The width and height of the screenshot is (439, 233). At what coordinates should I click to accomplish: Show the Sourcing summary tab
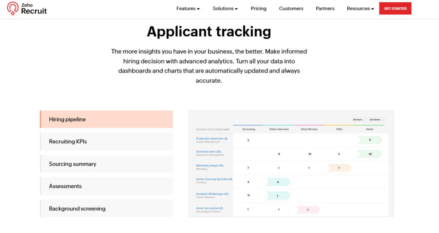(106, 164)
